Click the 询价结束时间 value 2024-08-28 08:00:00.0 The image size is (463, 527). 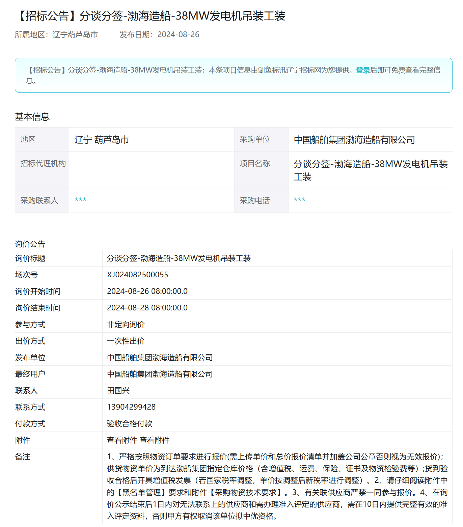pos(147,308)
